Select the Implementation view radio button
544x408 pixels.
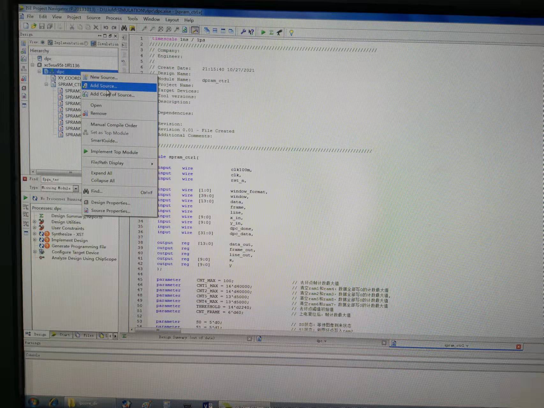pyautogui.click(x=43, y=42)
